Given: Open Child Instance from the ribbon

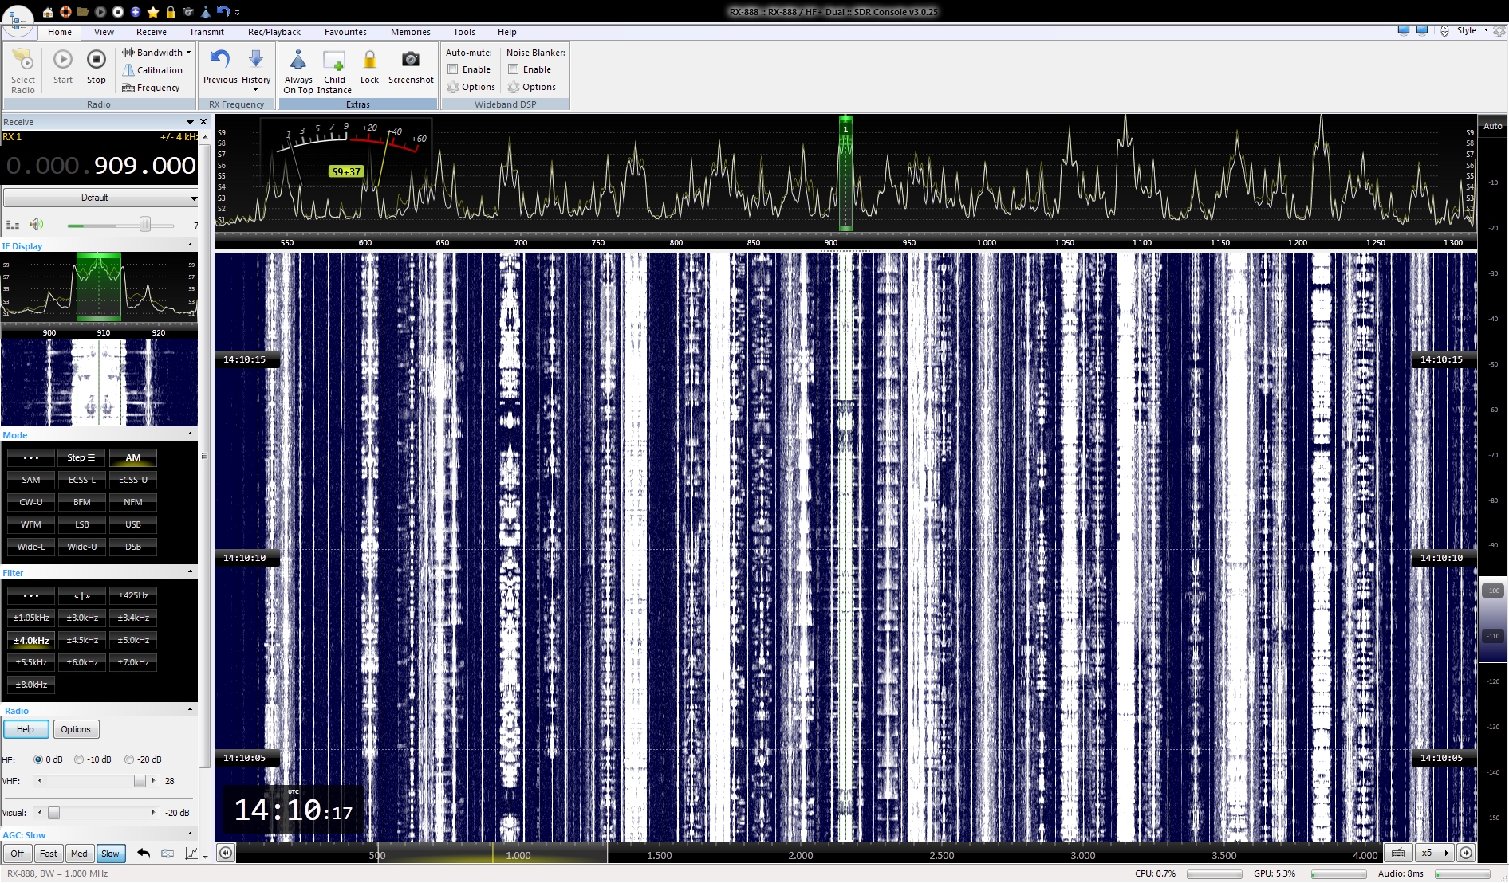Looking at the screenshot, I should 334,61.
